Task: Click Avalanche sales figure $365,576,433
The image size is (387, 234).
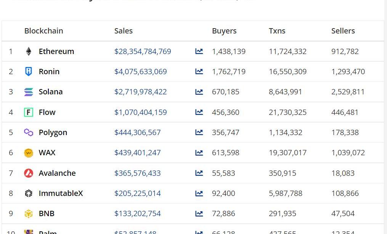Action: point(138,173)
